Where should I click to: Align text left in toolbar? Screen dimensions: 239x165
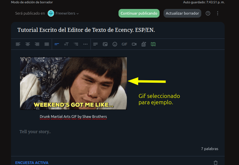(x=18, y=44)
